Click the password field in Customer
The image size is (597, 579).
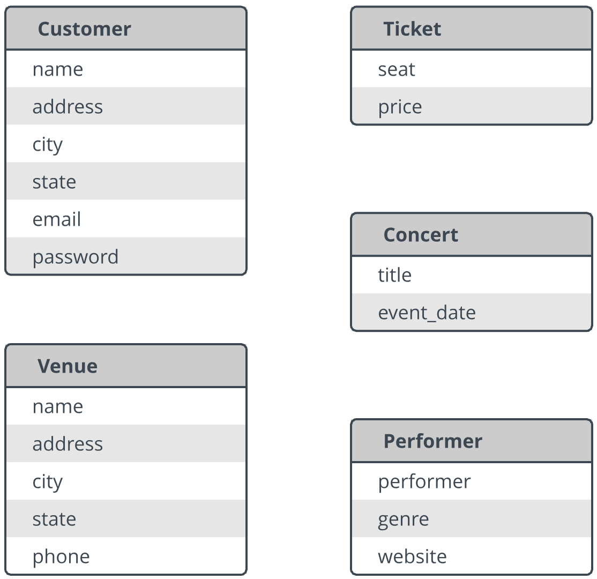(126, 256)
